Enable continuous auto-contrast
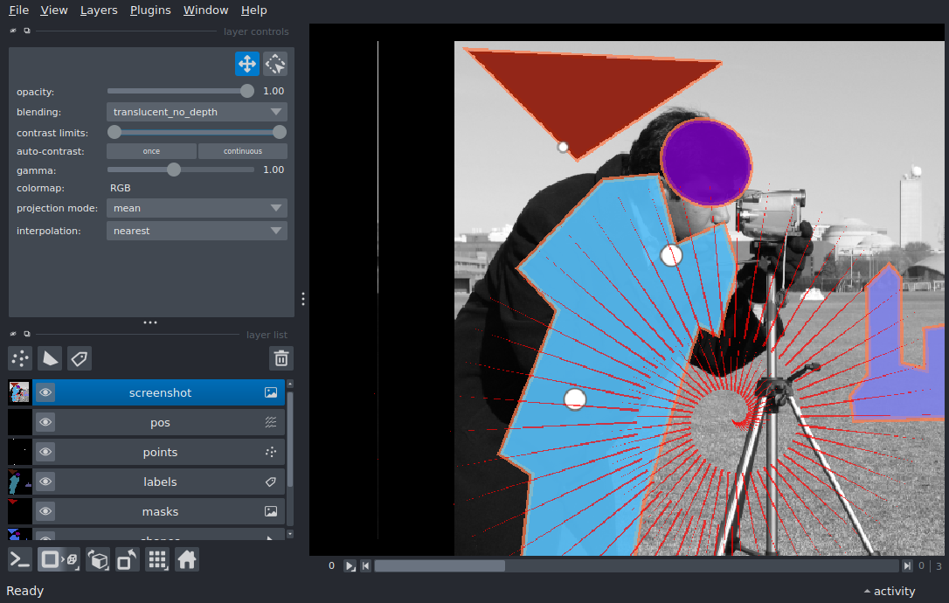Image resolution: width=949 pixels, height=603 pixels. (x=242, y=151)
